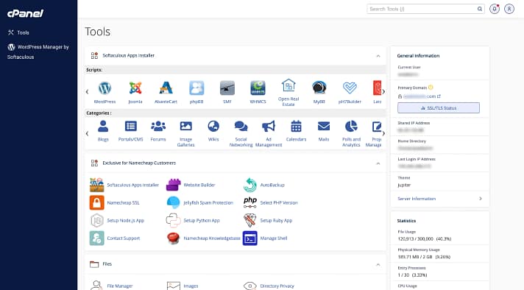The width and height of the screenshot is (524, 290).
Task: Open the Social Networking category
Action: click(x=241, y=127)
